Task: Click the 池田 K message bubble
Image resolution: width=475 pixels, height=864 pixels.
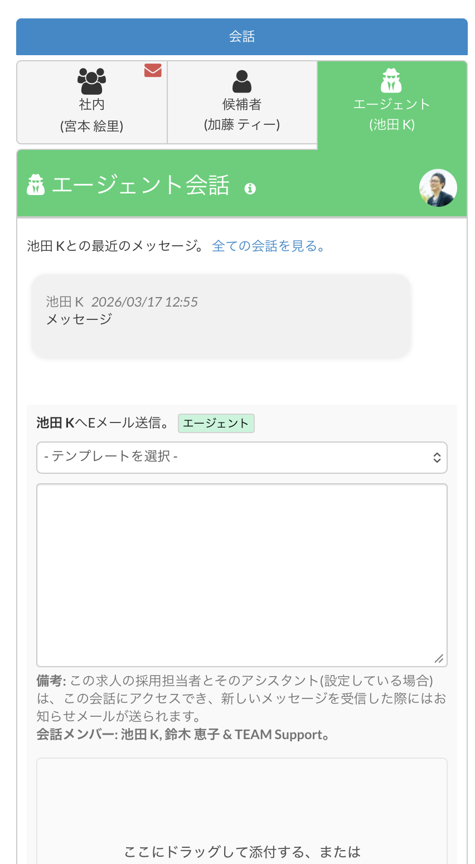Action: point(221,315)
